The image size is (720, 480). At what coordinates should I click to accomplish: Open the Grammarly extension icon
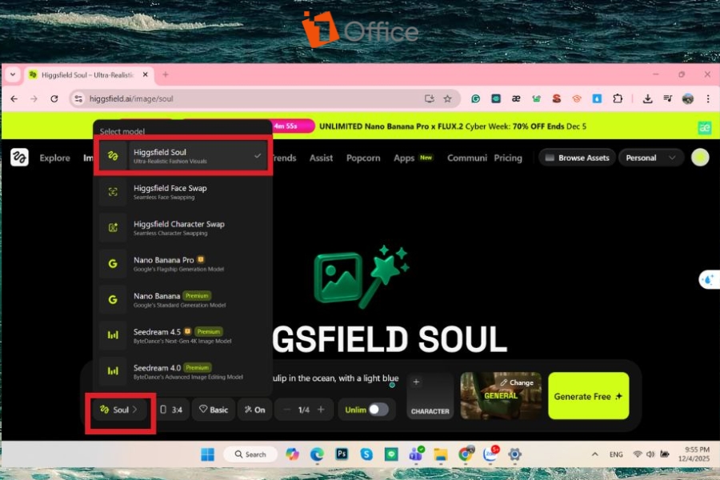tap(476, 98)
